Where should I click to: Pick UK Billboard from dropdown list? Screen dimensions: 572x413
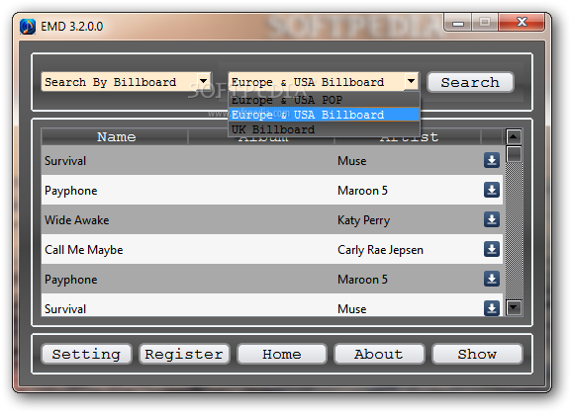tap(324, 129)
